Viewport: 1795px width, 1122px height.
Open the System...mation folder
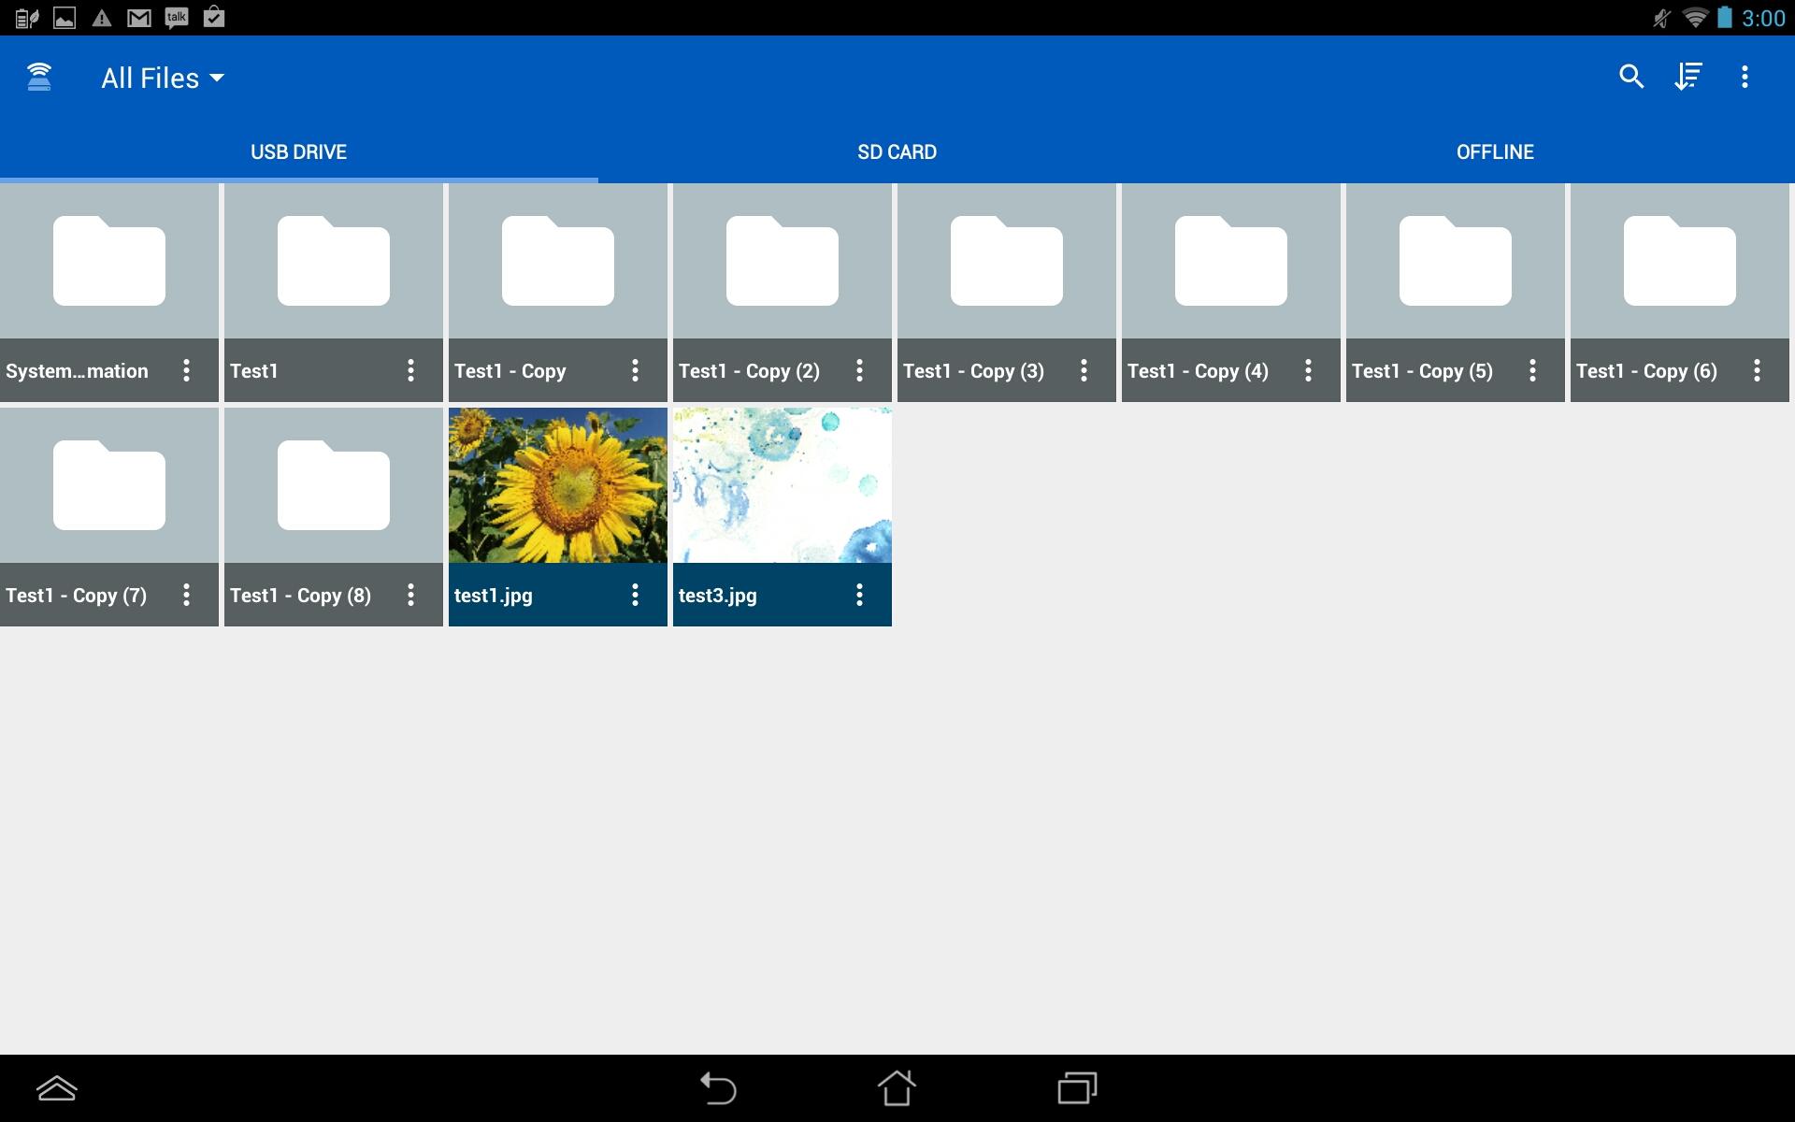[109, 262]
